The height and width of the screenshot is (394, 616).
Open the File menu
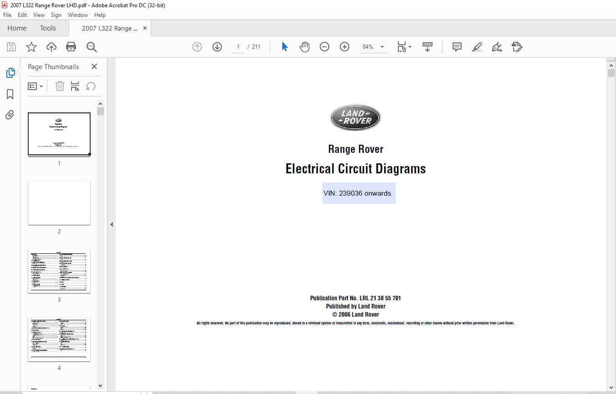point(7,15)
